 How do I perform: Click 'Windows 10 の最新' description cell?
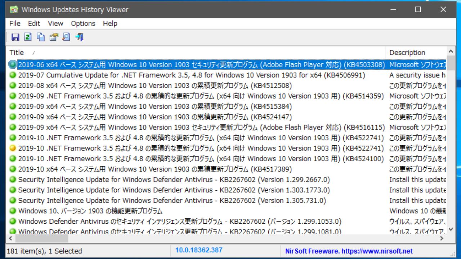(418, 211)
